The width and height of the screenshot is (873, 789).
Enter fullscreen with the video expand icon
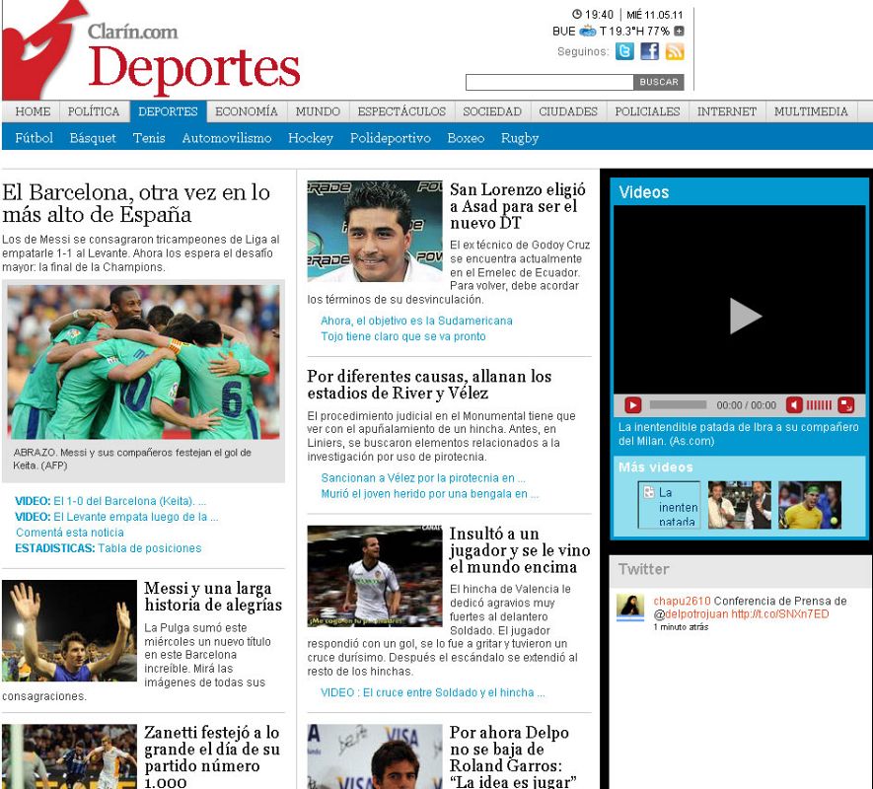click(846, 404)
